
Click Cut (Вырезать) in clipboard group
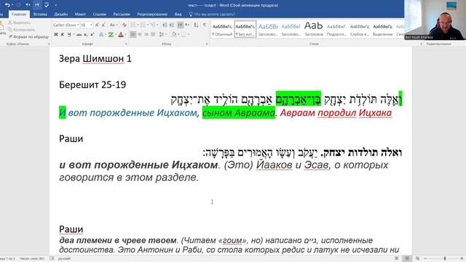coord(19,23)
